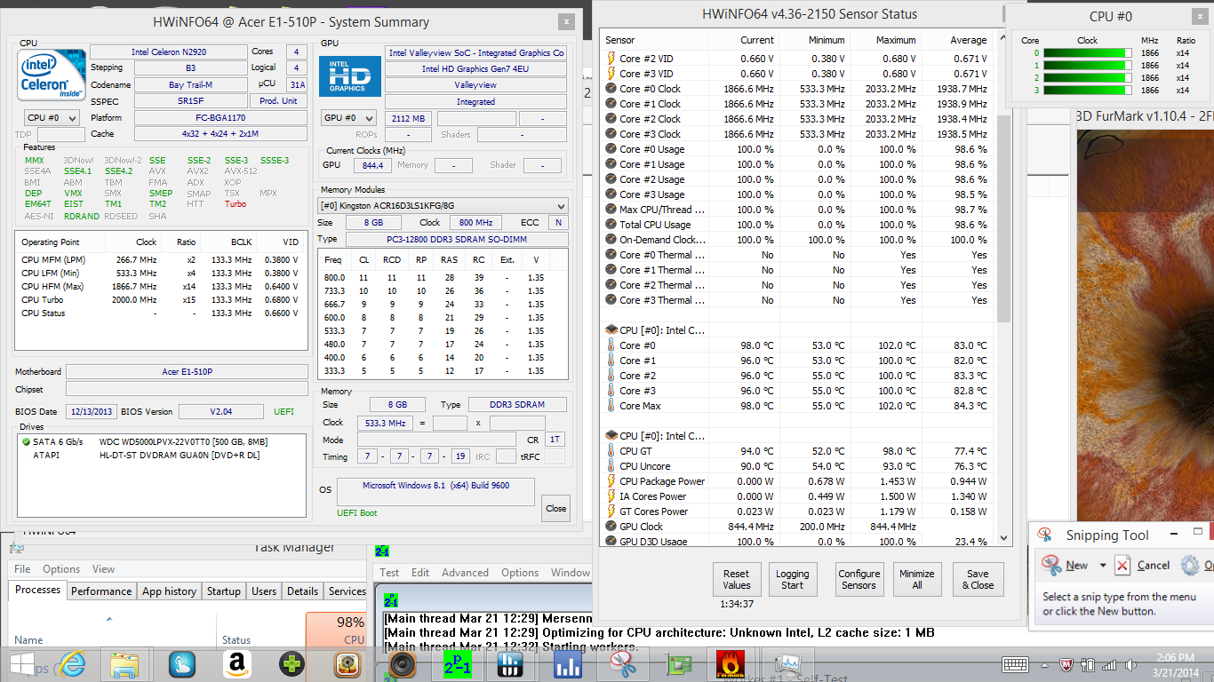Click the bolt icon for Core #2 VID
The height and width of the screenshot is (682, 1214).
pos(611,59)
